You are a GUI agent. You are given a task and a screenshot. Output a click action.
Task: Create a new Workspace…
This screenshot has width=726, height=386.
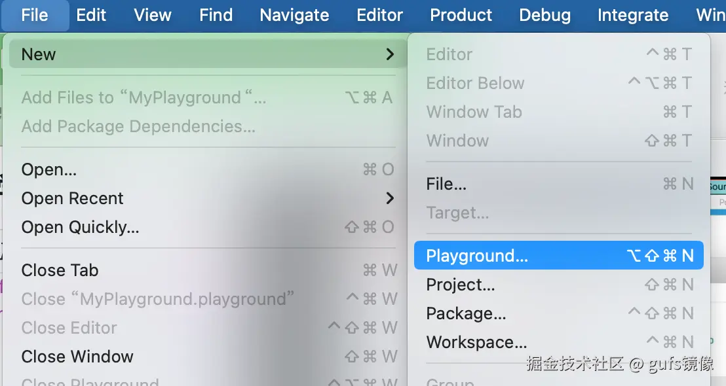(x=476, y=342)
